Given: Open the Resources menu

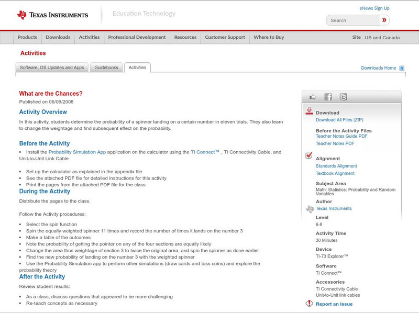Looking at the screenshot, I should click(x=185, y=37).
